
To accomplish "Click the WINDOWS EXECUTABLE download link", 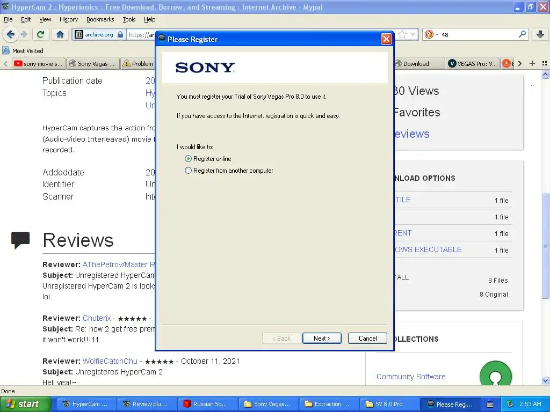I will click(x=428, y=249).
